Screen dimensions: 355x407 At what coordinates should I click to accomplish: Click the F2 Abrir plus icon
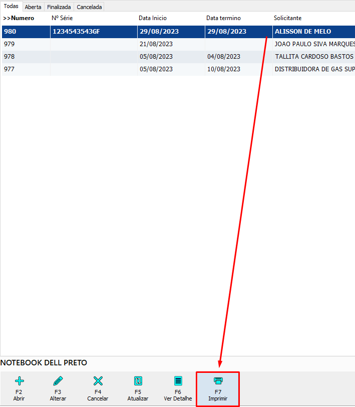(x=20, y=381)
